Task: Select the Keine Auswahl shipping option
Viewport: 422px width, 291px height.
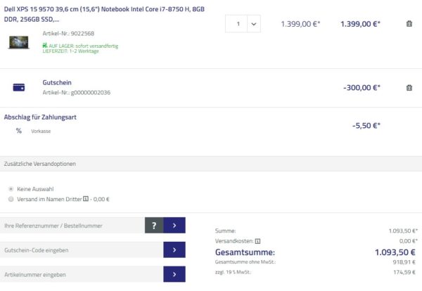Action: [11, 189]
